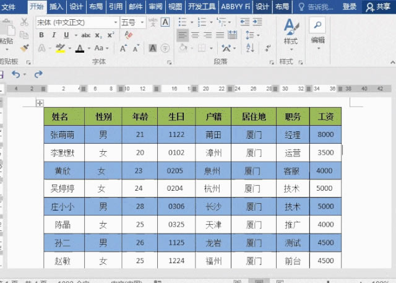Click the Redo arrow
The width and height of the screenshot is (396, 283).
click(38, 74)
